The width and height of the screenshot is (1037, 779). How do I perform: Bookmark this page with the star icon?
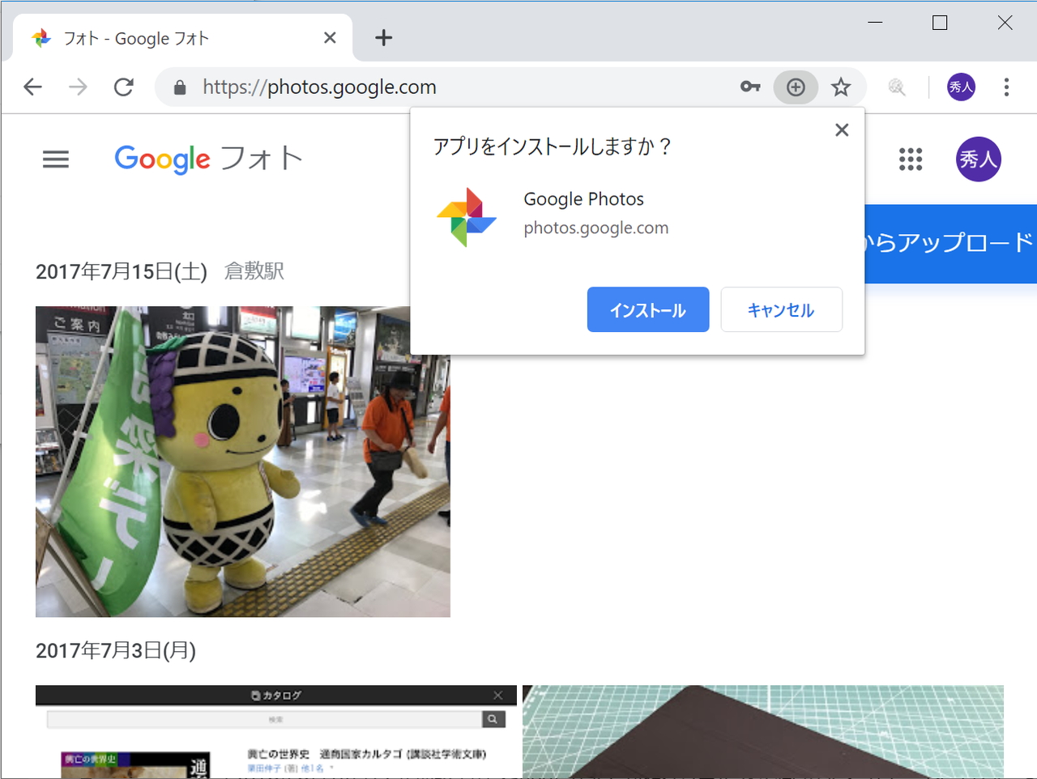tap(841, 87)
